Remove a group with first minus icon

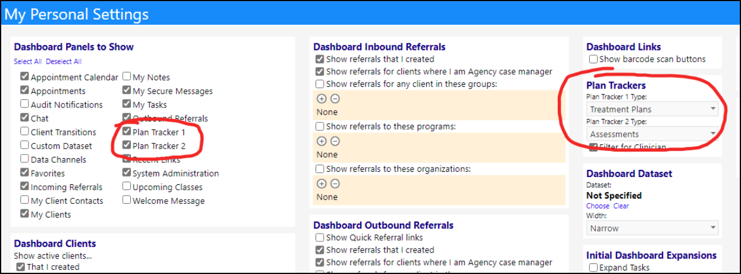[335, 99]
